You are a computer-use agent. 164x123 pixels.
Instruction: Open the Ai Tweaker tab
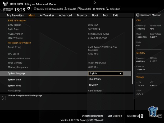(47, 15)
